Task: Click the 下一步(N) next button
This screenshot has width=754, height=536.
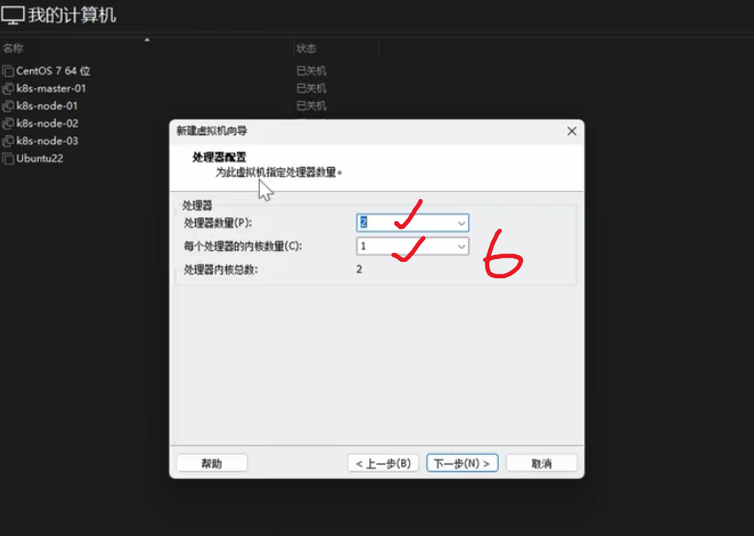Action: tap(462, 464)
